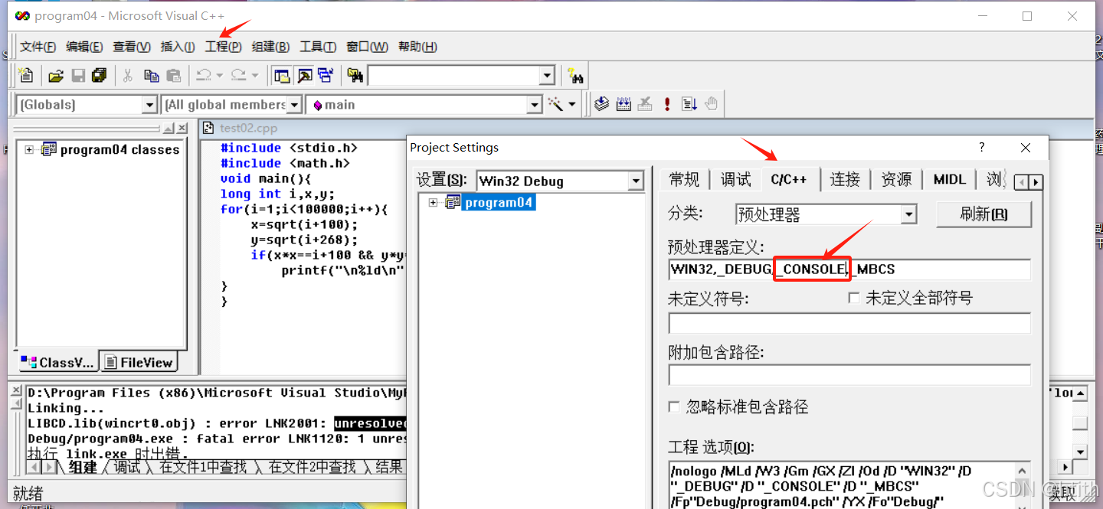
Task: Click the Compile icon
Action: coord(602,104)
